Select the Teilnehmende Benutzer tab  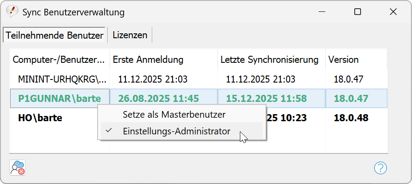point(55,35)
